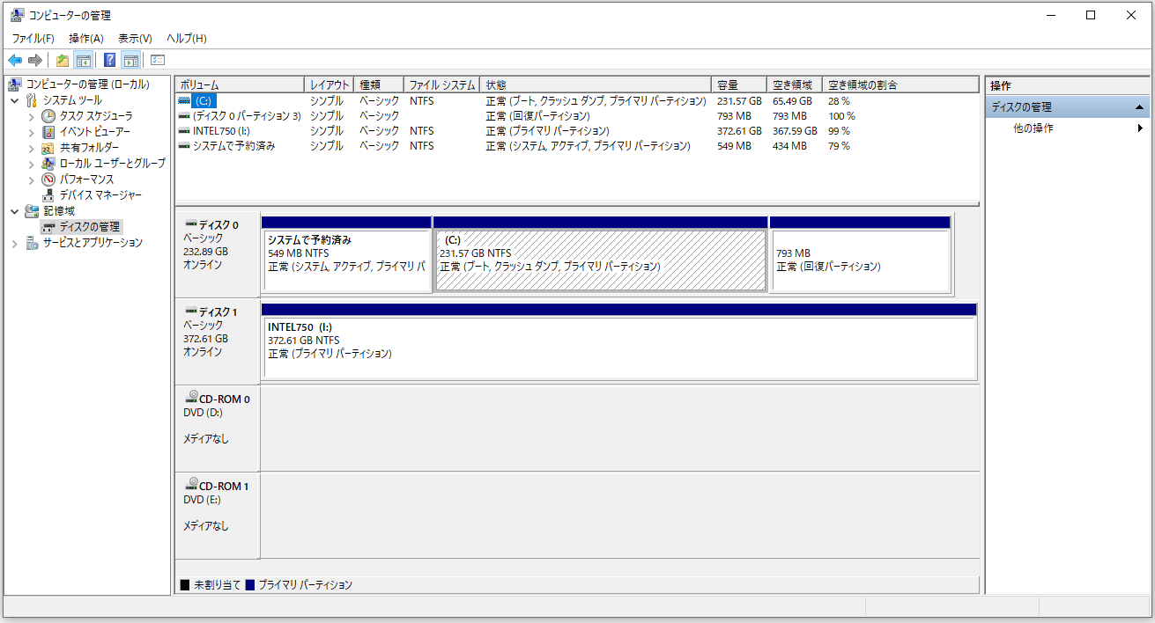
Task: Toggle the action pane show/hide button
Action: 130,60
